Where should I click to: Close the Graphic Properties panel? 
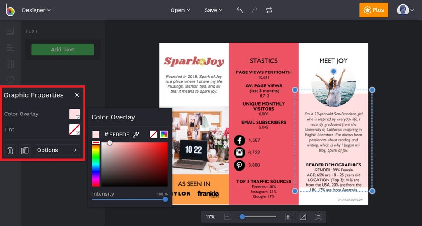(x=77, y=95)
